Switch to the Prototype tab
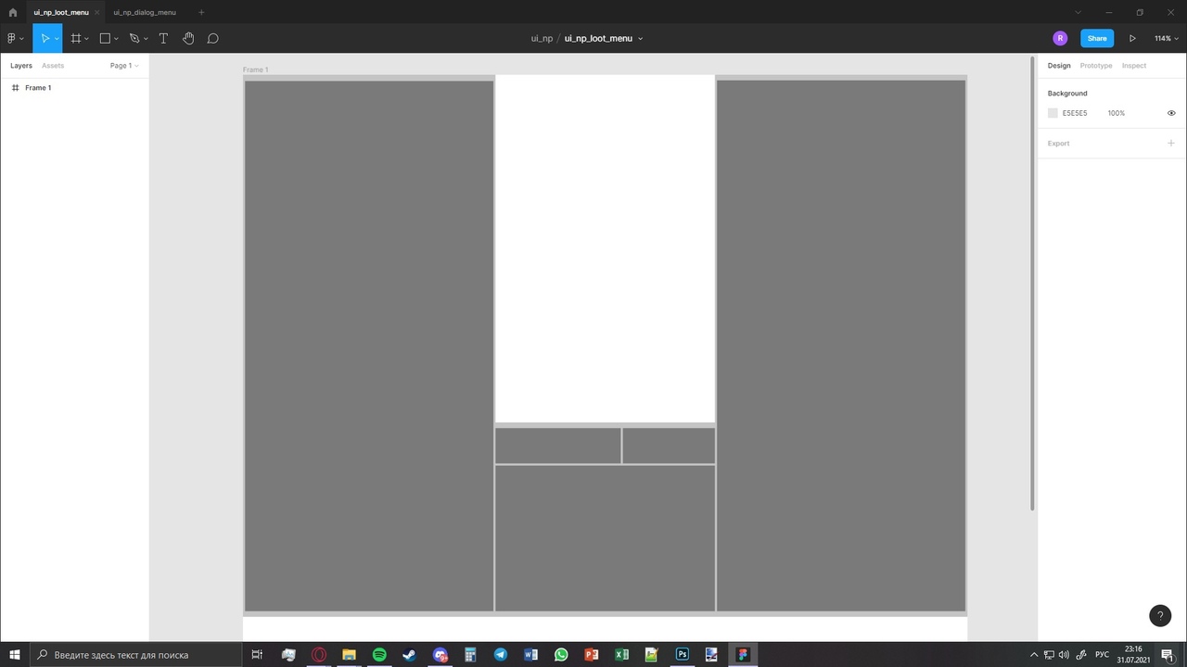 tap(1095, 66)
